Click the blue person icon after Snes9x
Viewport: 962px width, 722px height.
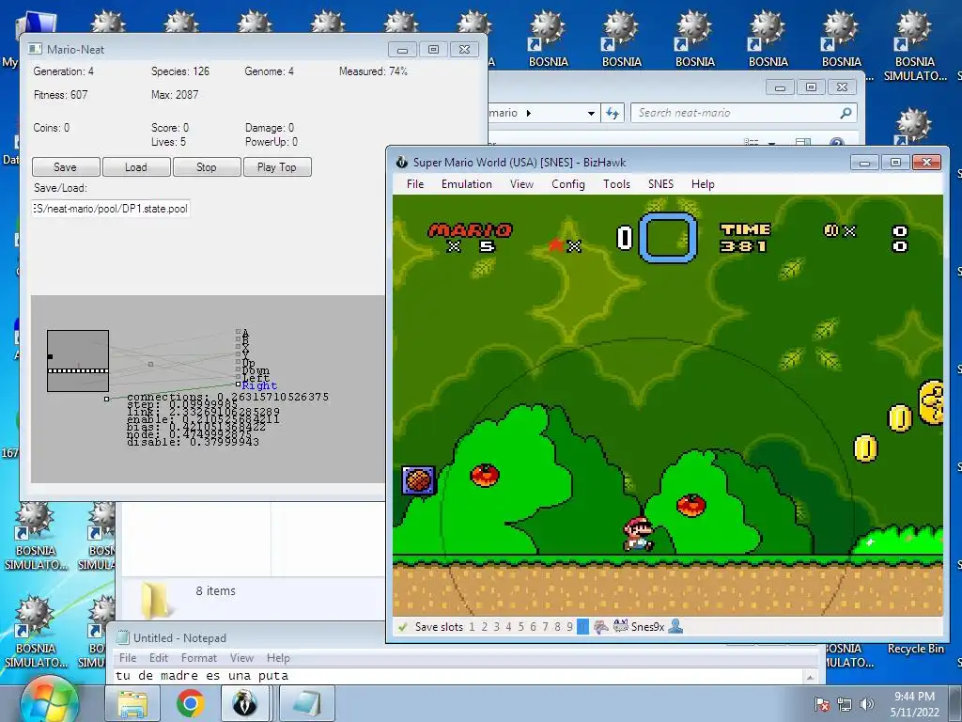(x=675, y=626)
